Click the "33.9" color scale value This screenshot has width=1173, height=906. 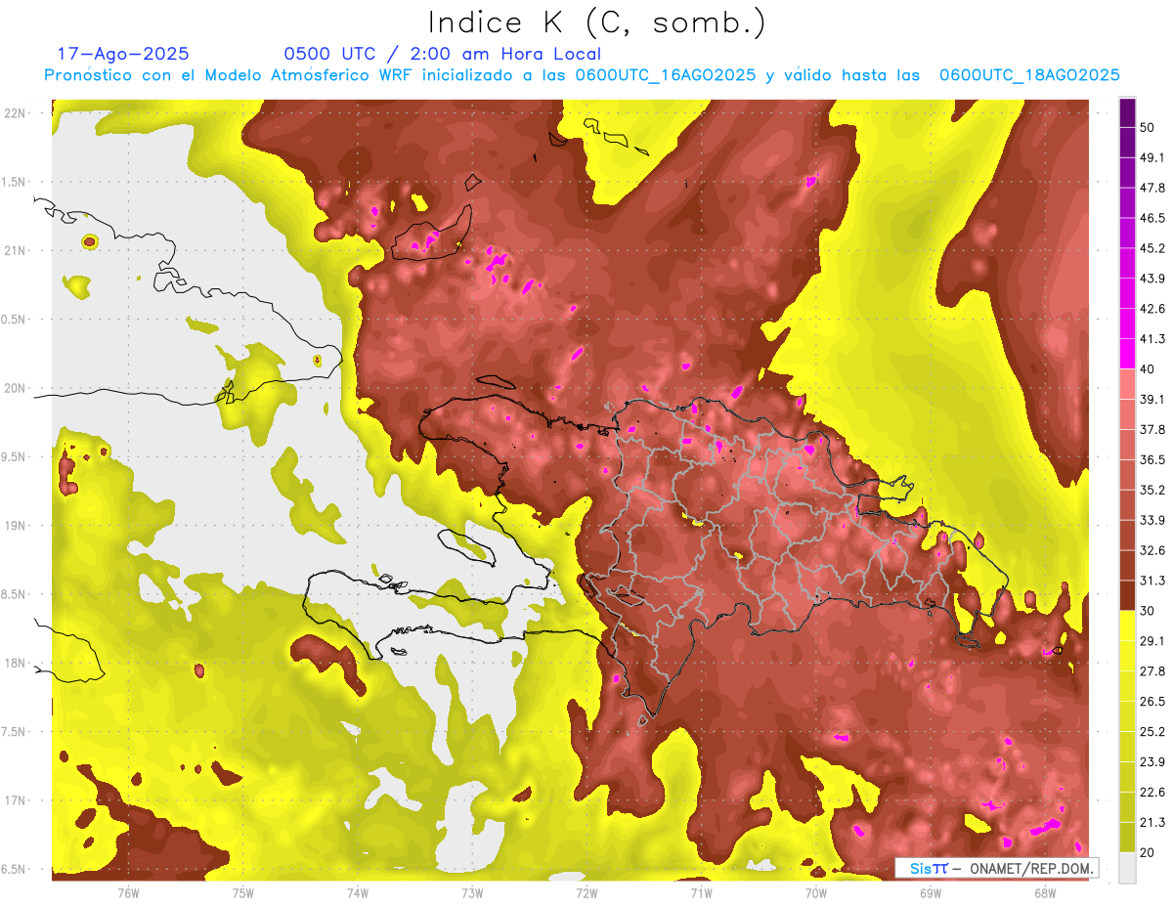[x=1152, y=520]
